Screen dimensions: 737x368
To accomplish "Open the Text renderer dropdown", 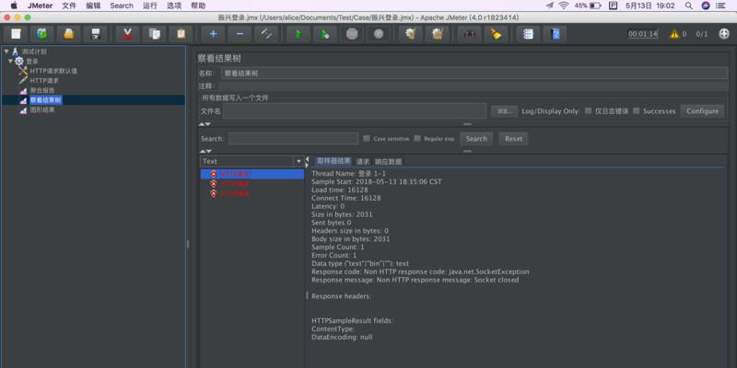I will (297, 161).
